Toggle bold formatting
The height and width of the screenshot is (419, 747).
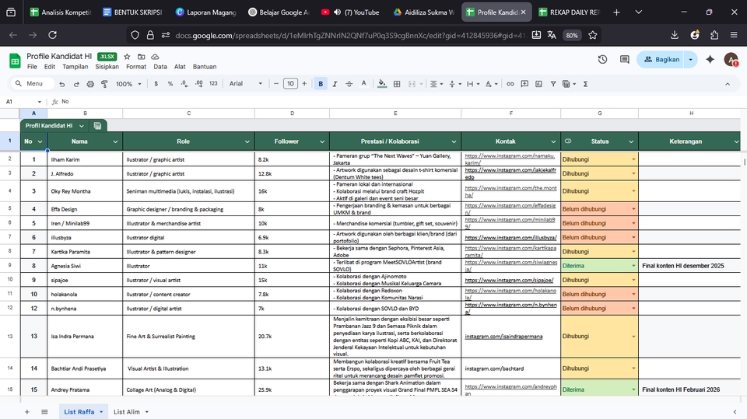tap(321, 84)
